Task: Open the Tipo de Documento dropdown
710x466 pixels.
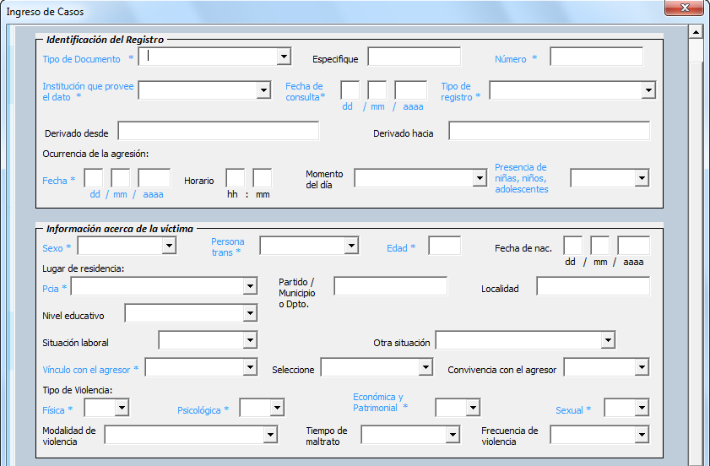Action: (x=284, y=57)
